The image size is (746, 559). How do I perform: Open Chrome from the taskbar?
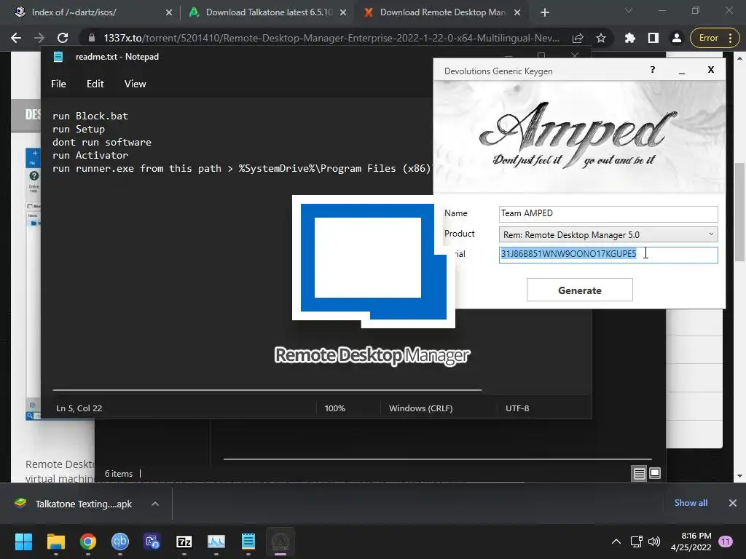pos(88,542)
